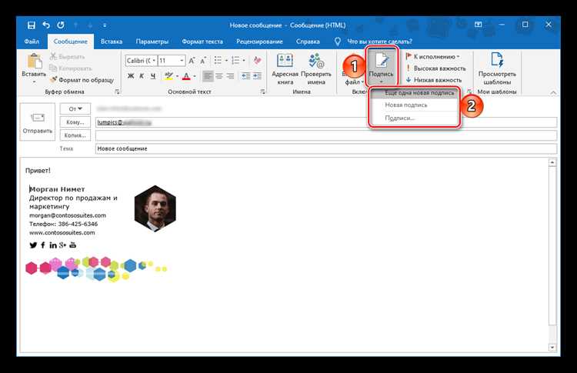Click the Save icon in title bar
The width and height of the screenshot is (577, 373).
[32, 25]
